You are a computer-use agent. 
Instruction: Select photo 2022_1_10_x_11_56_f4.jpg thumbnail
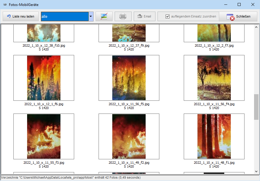pos(214,78)
